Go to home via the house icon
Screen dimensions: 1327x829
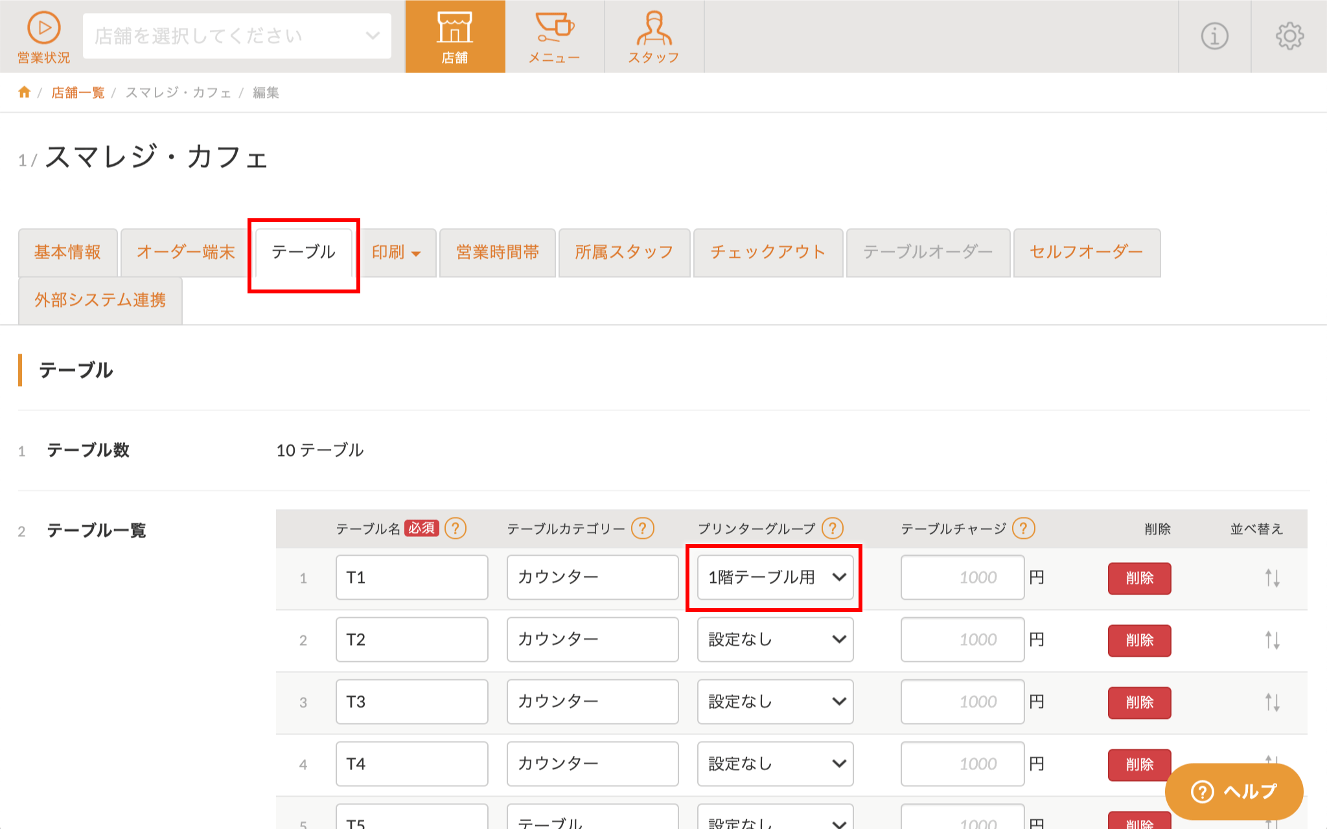(25, 92)
